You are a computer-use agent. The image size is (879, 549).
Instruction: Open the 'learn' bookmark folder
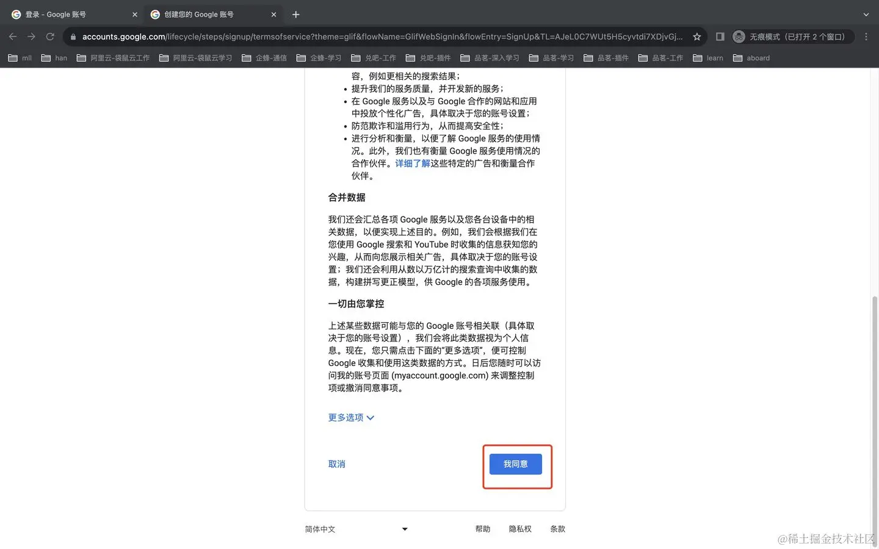(708, 58)
